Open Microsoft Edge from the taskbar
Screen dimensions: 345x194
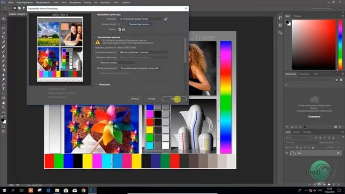pos(48,190)
